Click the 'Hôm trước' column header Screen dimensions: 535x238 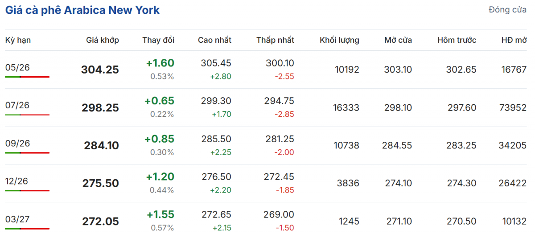point(457,40)
